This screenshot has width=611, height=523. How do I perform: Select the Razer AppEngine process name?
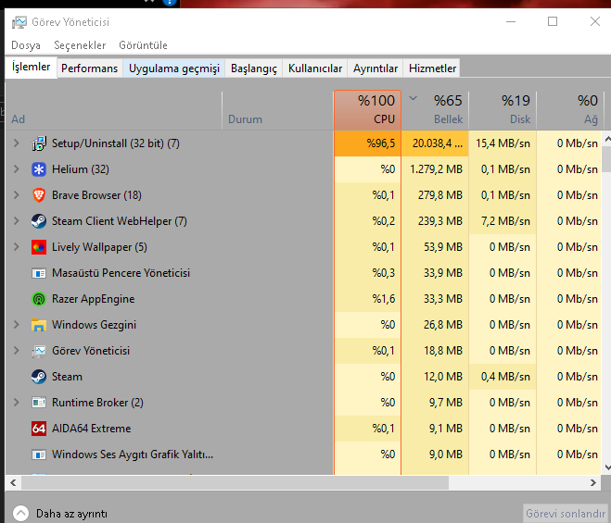point(93,299)
